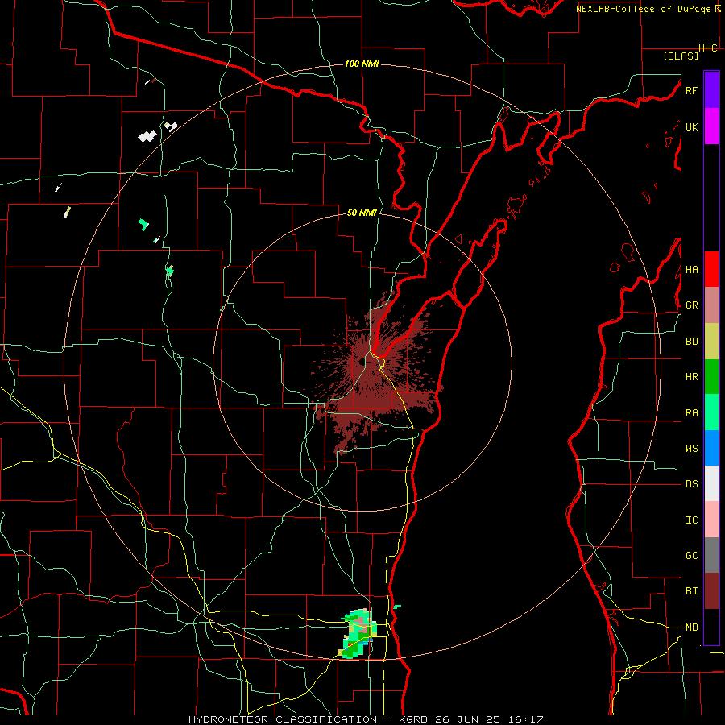Image resolution: width=725 pixels, height=725 pixels.
Task: Select the 'DS' legend label text
Action: coord(691,483)
